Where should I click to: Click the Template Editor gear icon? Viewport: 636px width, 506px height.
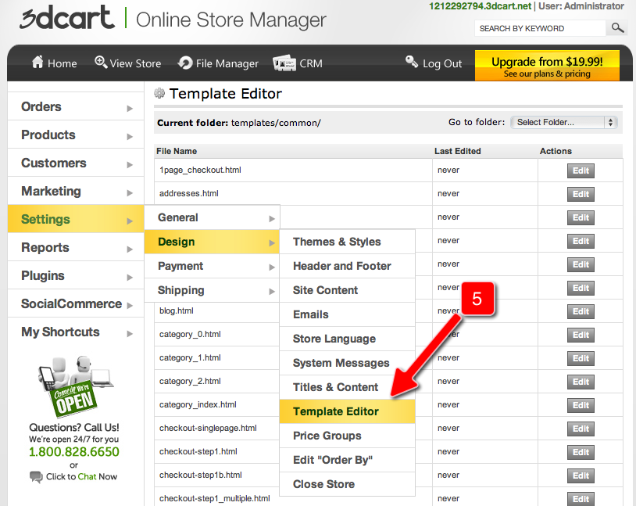(x=159, y=94)
